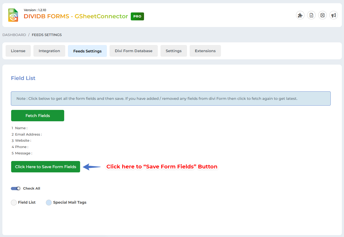Switch to the License tab
344x237 pixels.
click(18, 51)
